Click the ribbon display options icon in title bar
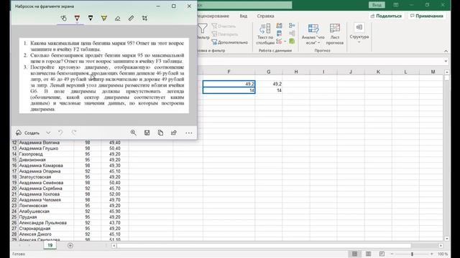460x258 pixels. click(396, 5)
